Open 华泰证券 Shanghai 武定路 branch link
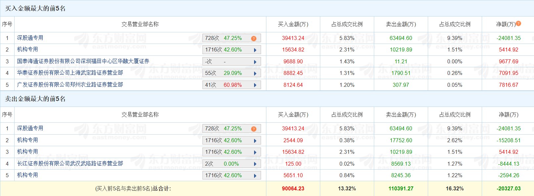This screenshot has width=534, height=196. (x=70, y=73)
